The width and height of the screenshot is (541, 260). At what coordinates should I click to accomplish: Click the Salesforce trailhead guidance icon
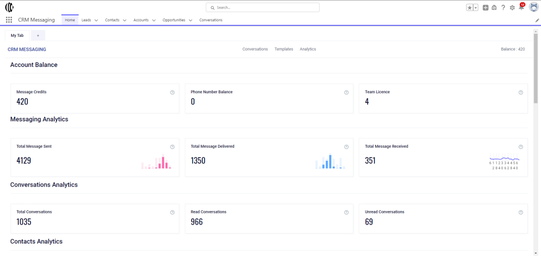494,7
